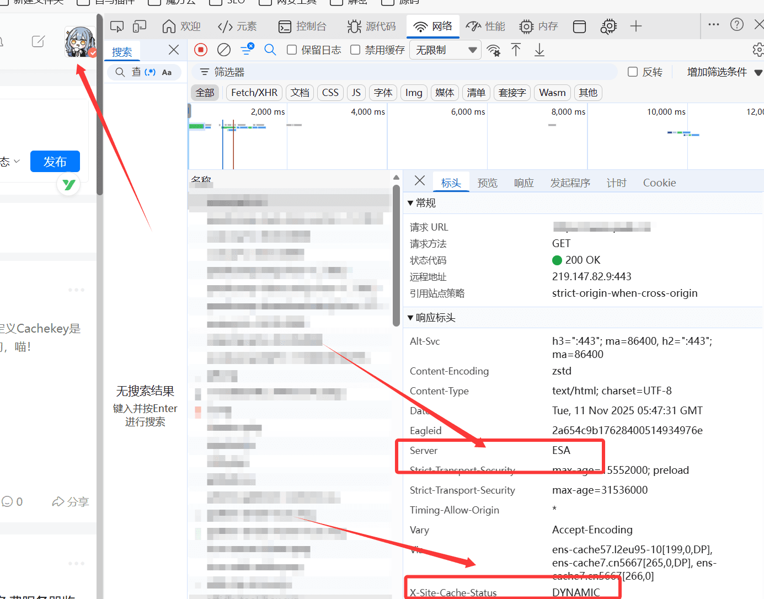Click the import HAR upload arrow icon
Image resolution: width=764 pixels, height=599 pixels.
coord(516,50)
